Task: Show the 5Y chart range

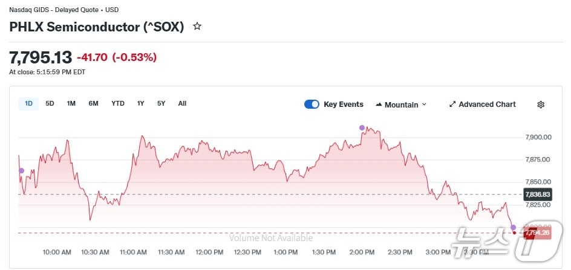Action: (161, 103)
